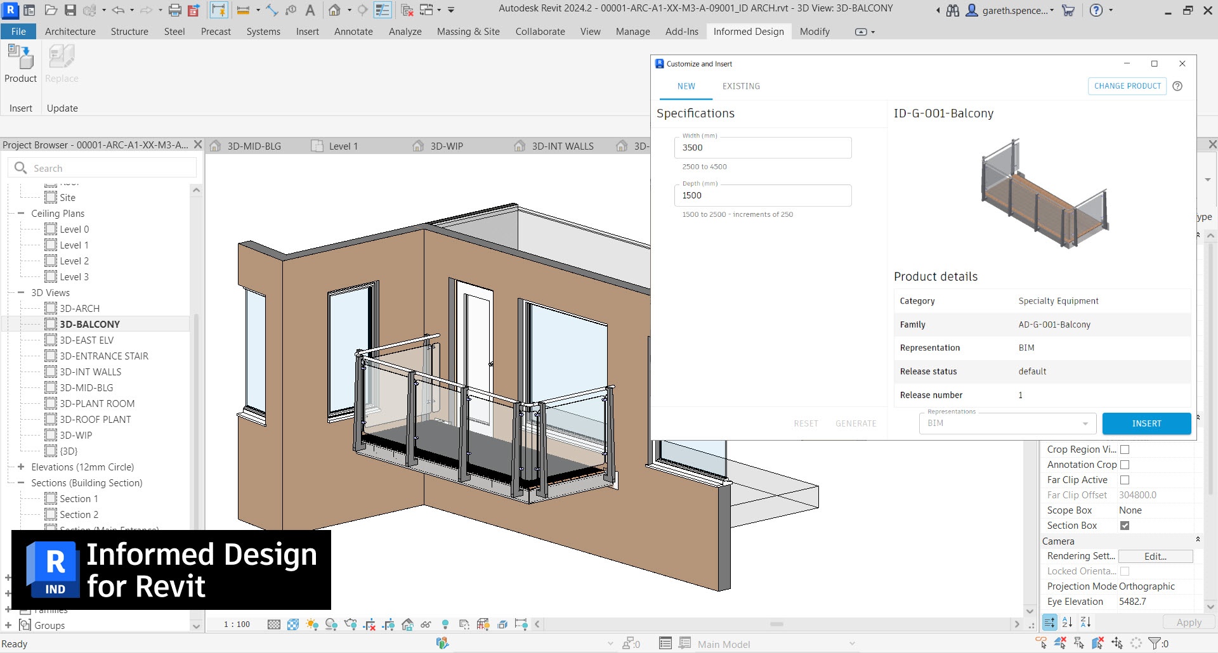Toggle Sun Path in view control bar

point(312,624)
